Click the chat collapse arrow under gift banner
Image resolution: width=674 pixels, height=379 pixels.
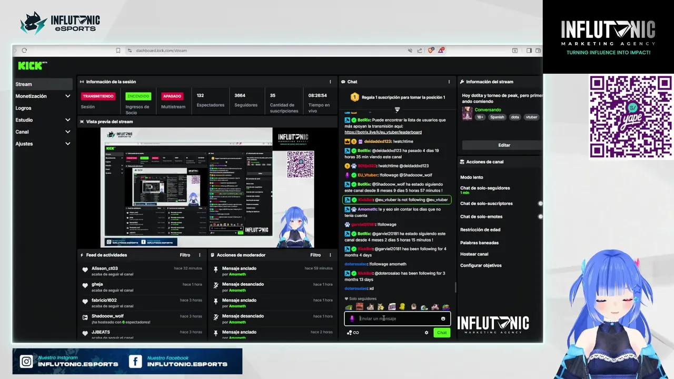397,109
